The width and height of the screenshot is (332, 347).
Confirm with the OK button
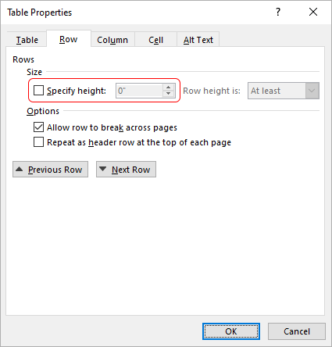pyautogui.click(x=231, y=331)
